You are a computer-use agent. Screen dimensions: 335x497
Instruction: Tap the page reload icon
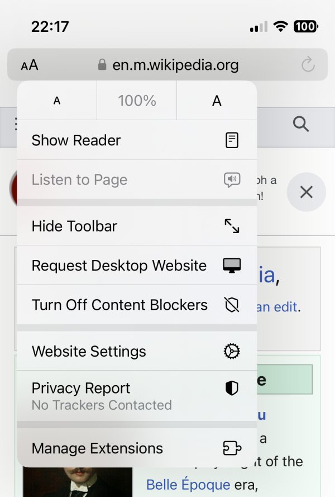coord(308,65)
